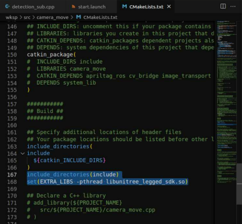Image resolution: width=242 pixels, height=224 pixels.
Task: Click '# add_library(${PROJECT_NAME}' on line 171
Action: click(x=75, y=203)
